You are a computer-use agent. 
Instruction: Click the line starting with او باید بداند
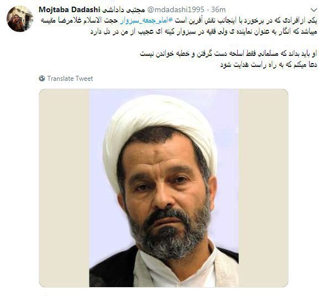[228, 54]
